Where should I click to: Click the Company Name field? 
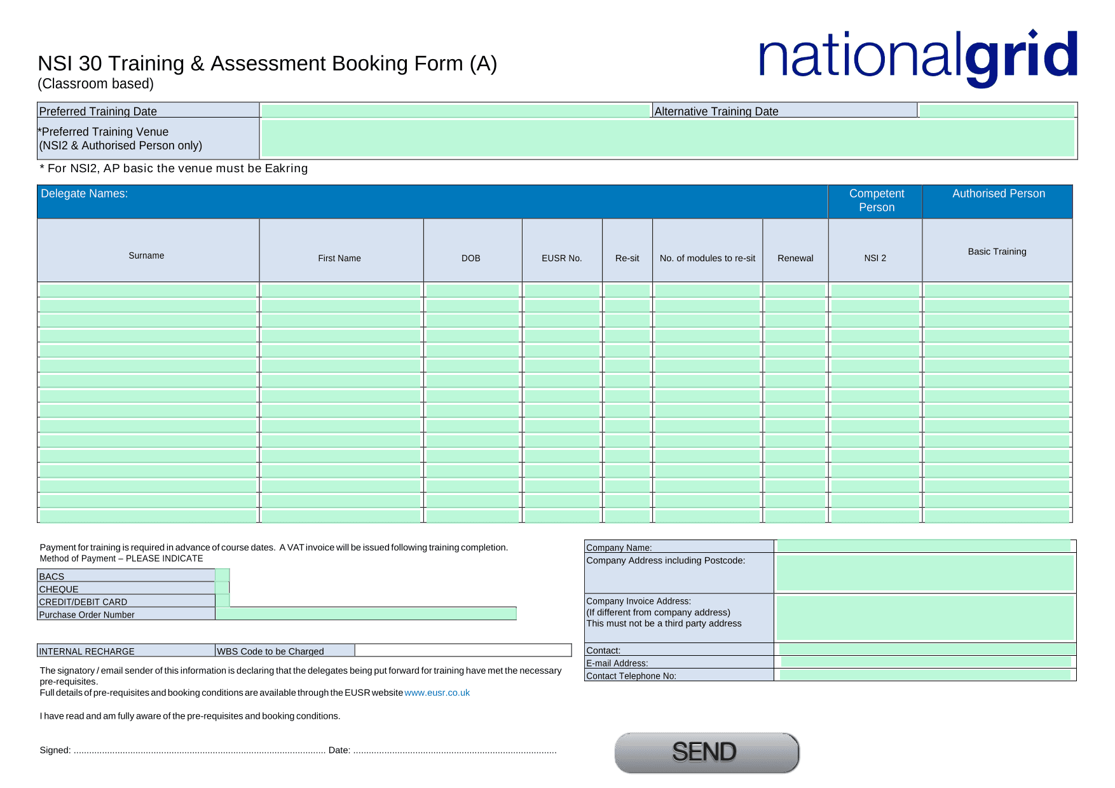[x=924, y=546]
